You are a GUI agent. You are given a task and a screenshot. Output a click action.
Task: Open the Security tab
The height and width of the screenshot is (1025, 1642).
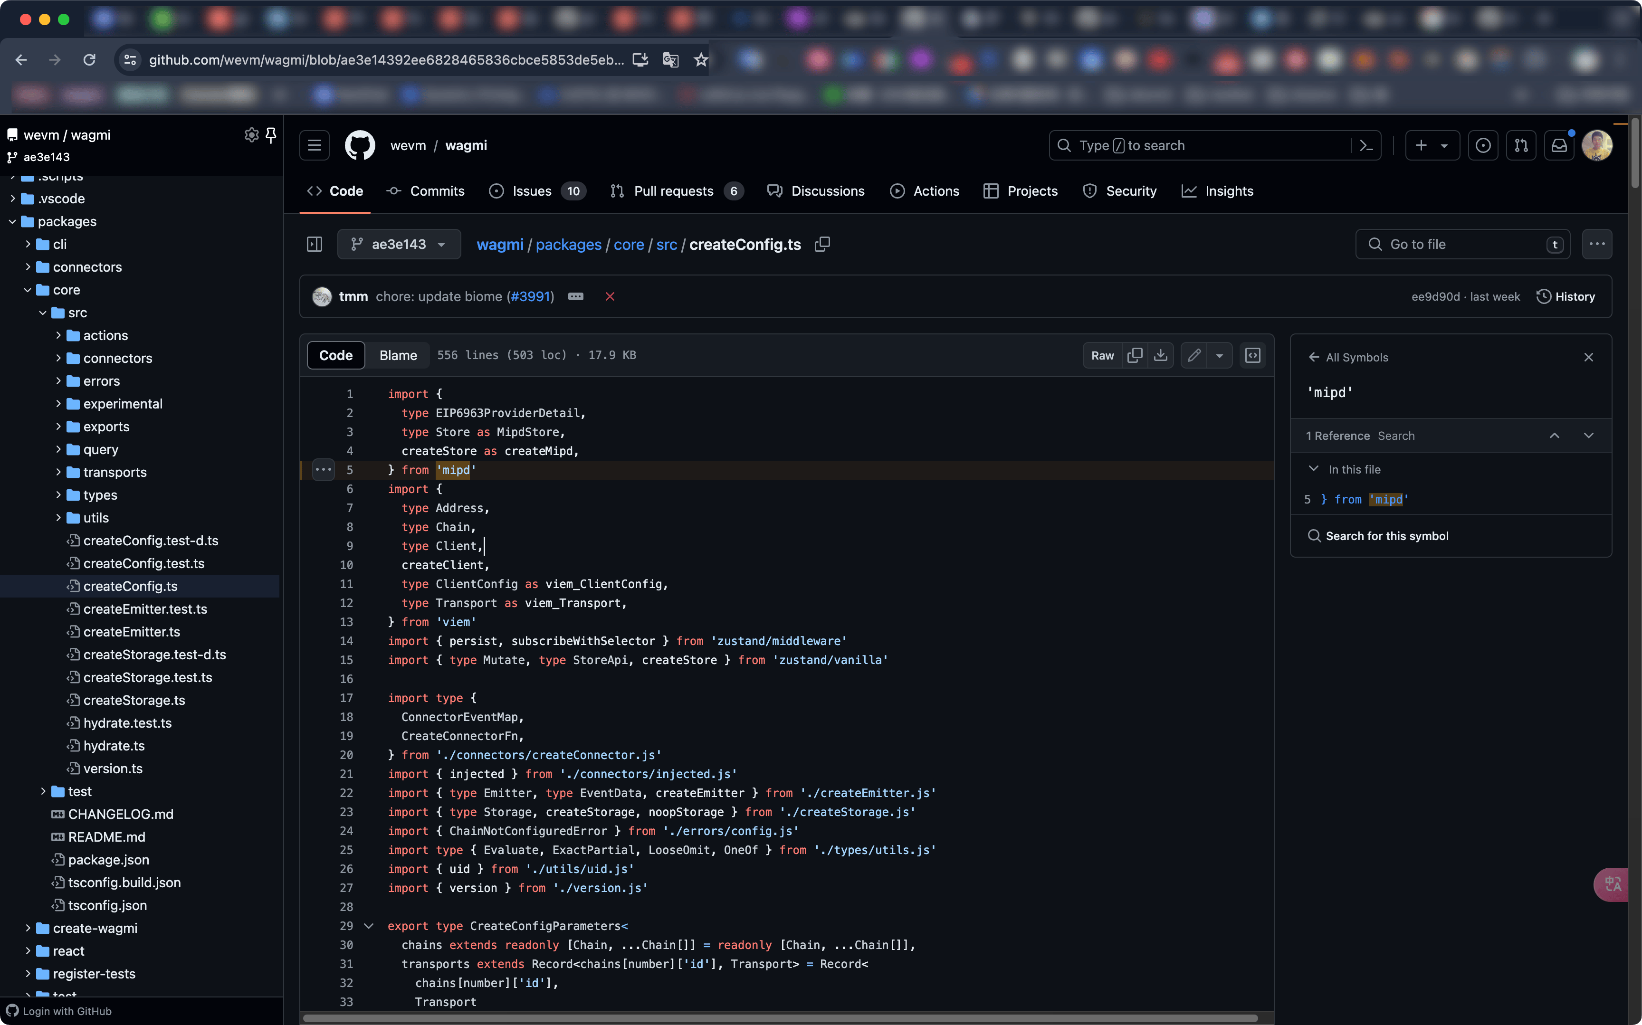point(1119,191)
